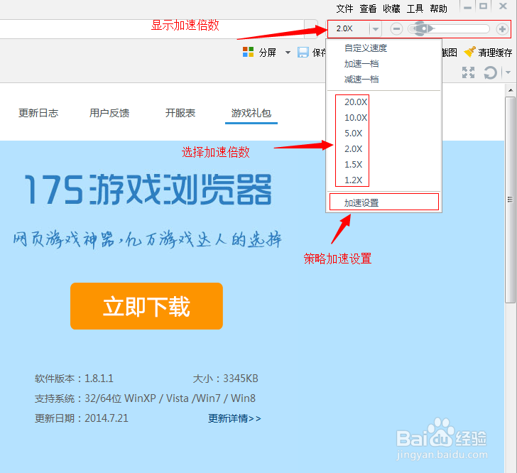Click the 大小：3345KB text
Image resolution: width=517 pixels, height=473 pixels.
[226, 379]
